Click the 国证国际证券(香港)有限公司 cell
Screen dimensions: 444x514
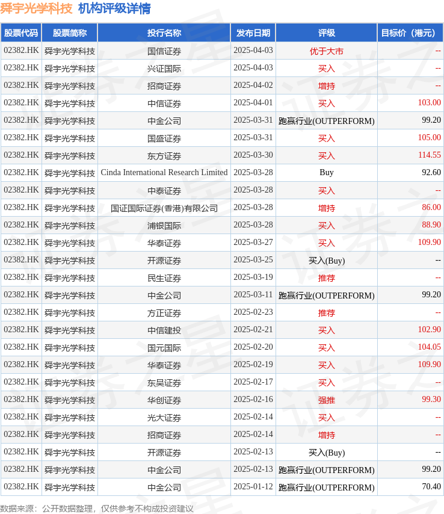pos(164,208)
